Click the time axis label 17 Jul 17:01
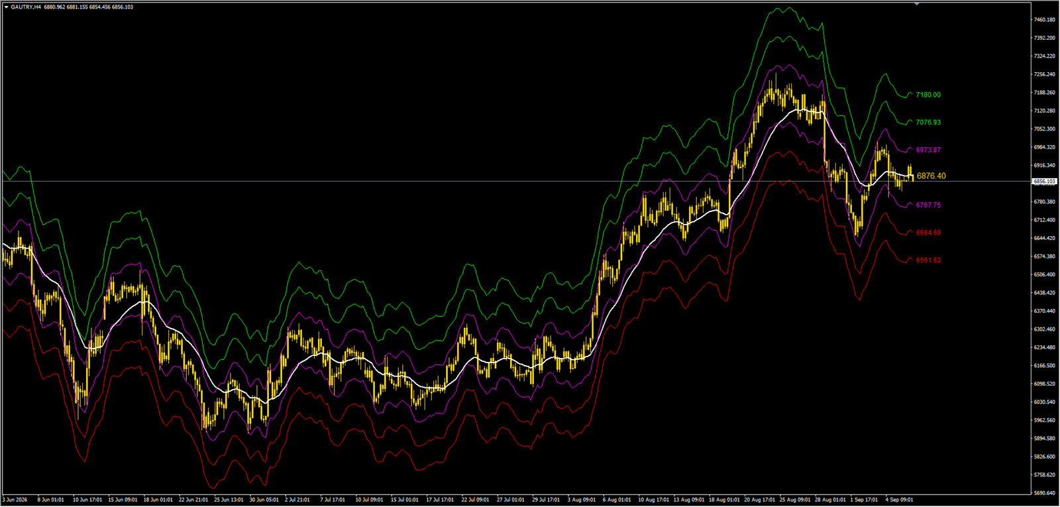This screenshot has height=507, width=1060. [440, 500]
